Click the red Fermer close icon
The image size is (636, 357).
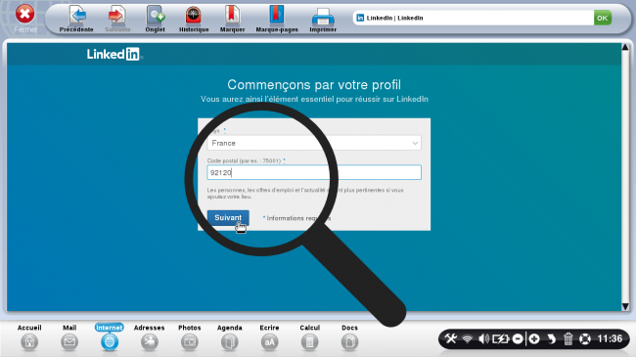(x=24, y=15)
